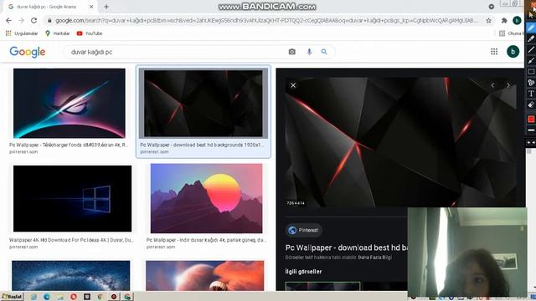Open the Chrome taskbar button
This screenshot has width=536, height=301.
(x=127, y=297)
